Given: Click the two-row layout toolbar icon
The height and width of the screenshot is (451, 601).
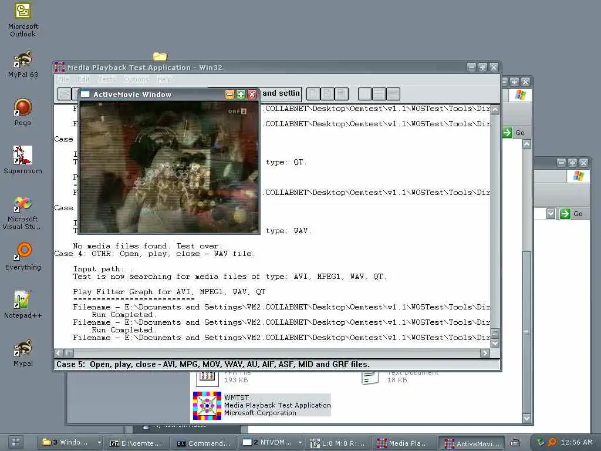Looking at the screenshot, I should pyautogui.click(x=379, y=93).
